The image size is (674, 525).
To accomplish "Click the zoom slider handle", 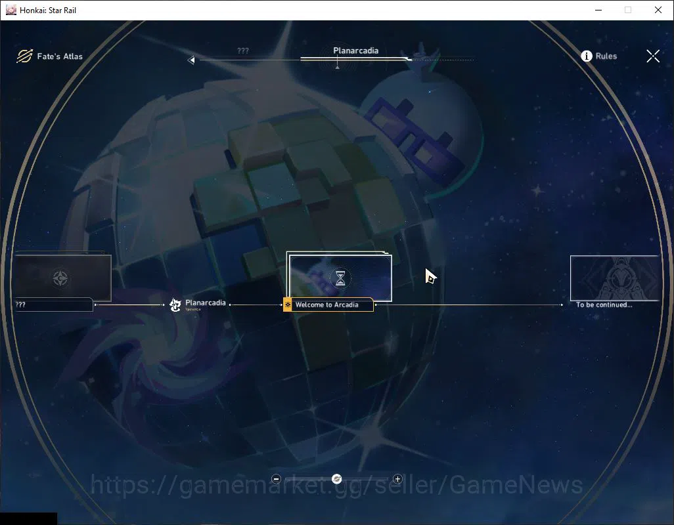I will click(337, 478).
